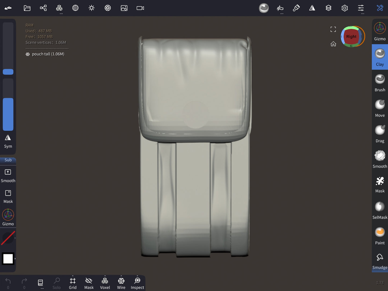Enter fullscreen with bracket corners icon

[x=333, y=29]
